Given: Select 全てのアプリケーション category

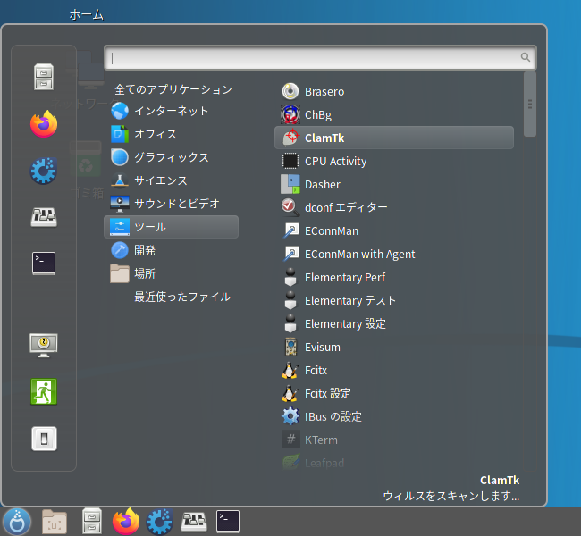Looking at the screenshot, I should 173,89.
